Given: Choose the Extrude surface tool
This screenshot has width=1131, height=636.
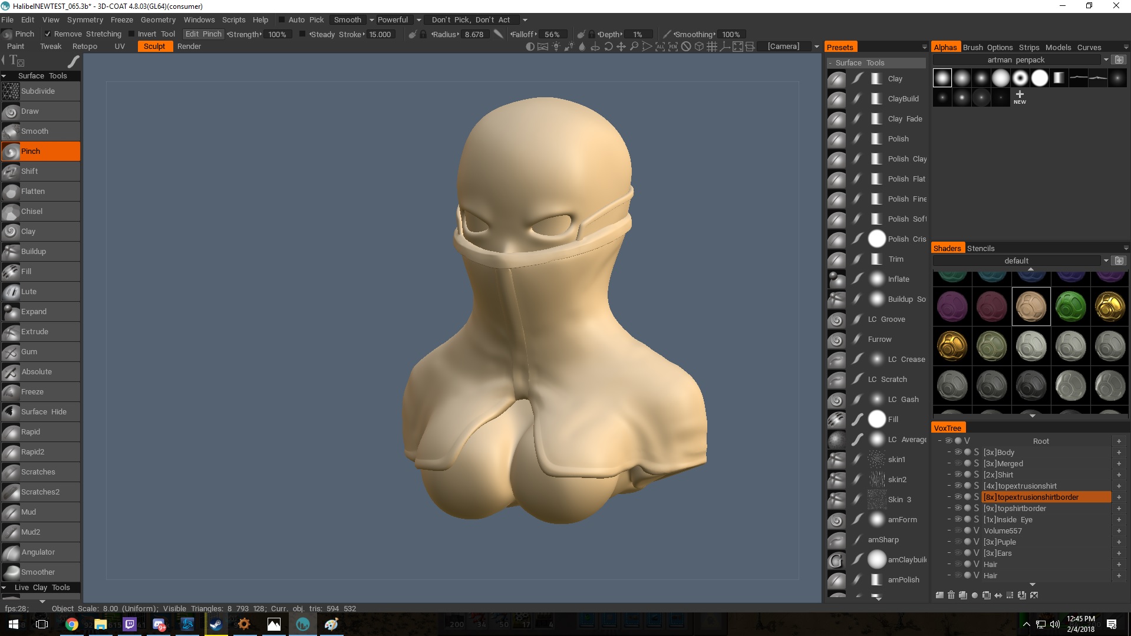Looking at the screenshot, I should point(35,332).
